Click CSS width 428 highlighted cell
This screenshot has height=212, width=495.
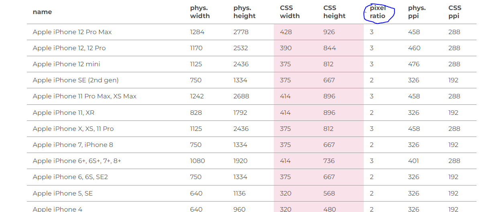pyautogui.click(x=286, y=32)
